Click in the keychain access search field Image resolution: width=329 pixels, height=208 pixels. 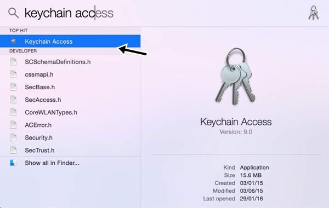click(x=163, y=13)
